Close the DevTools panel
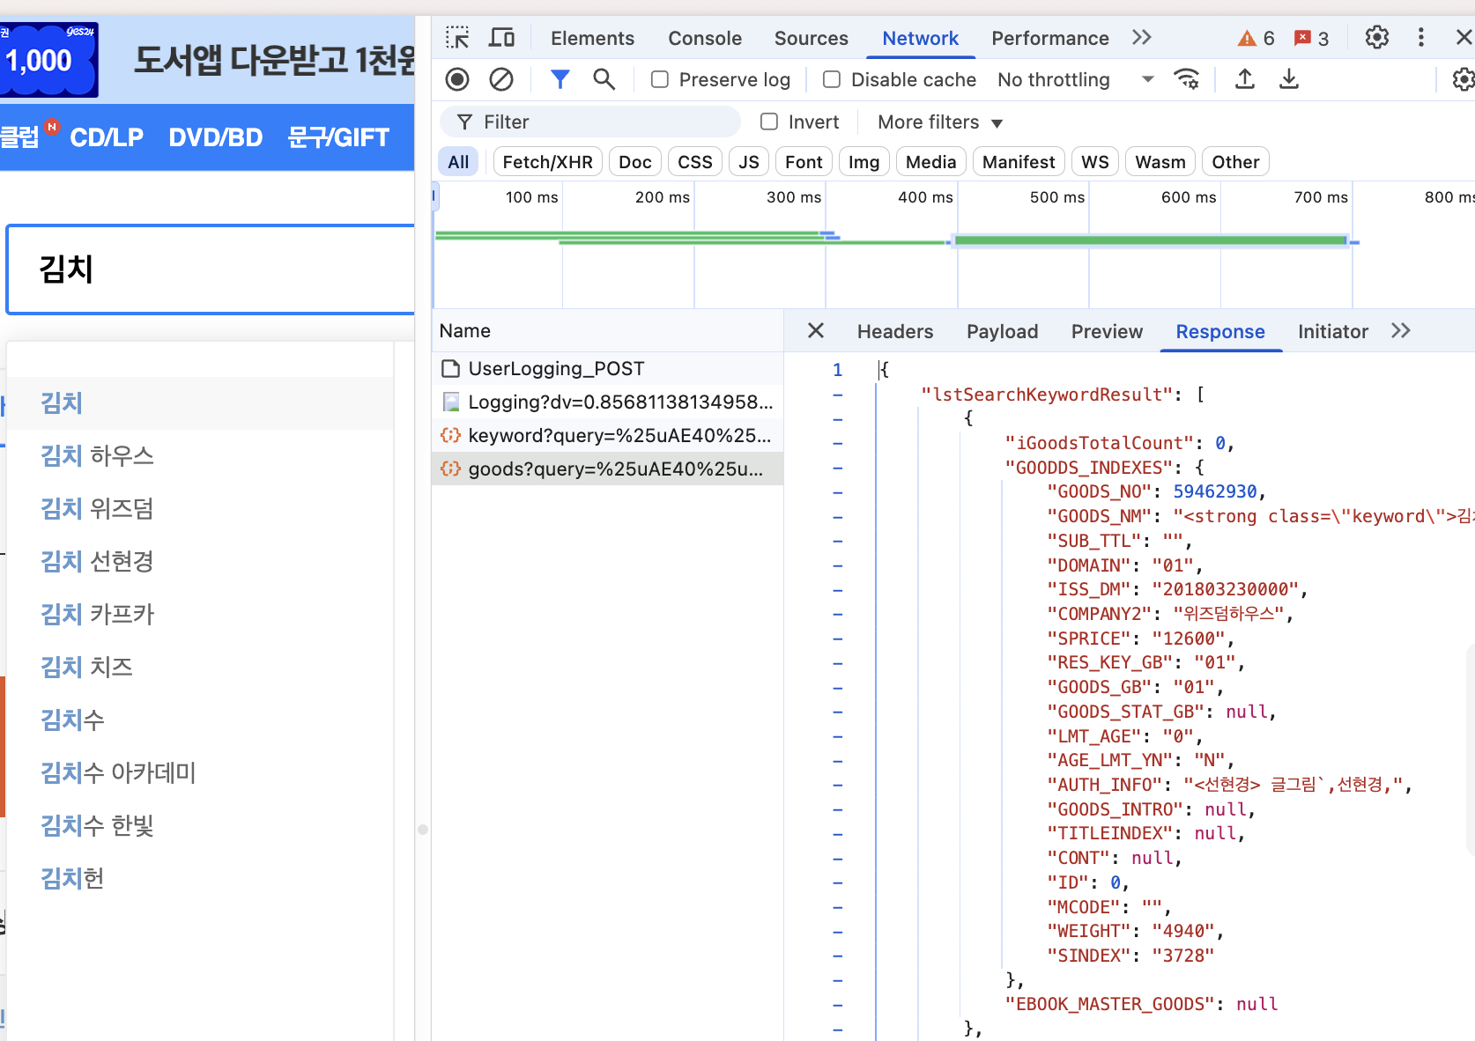This screenshot has width=1475, height=1041. pos(1464,37)
